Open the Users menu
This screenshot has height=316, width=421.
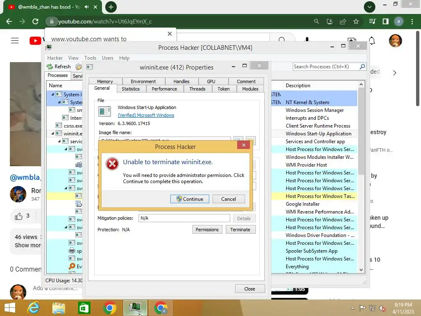108,58
